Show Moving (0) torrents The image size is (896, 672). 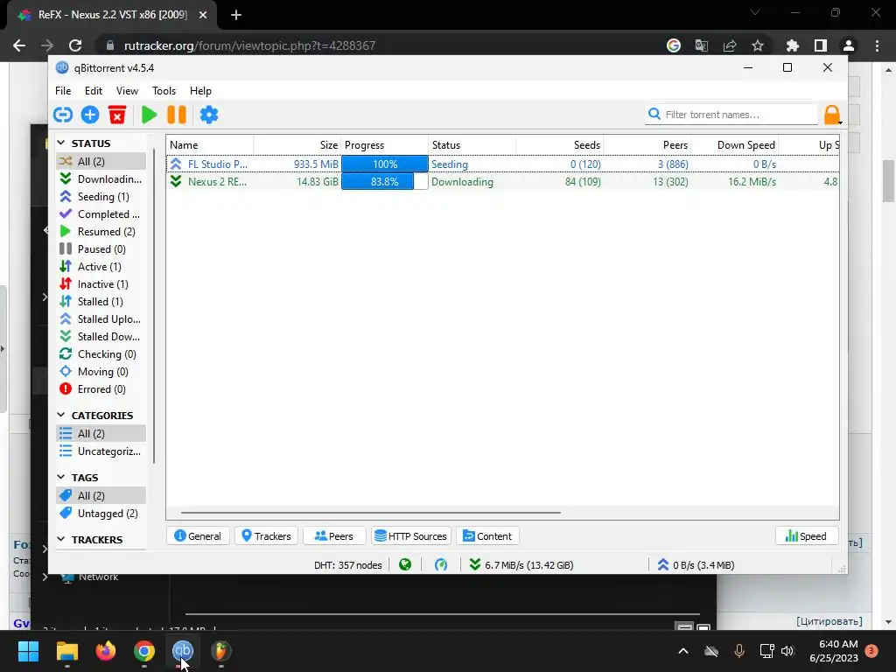click(x=101, y=371)
